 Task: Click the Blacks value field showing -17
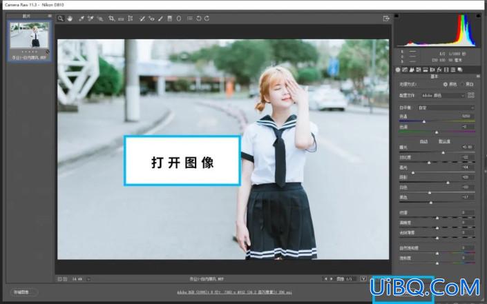[467, 197]
